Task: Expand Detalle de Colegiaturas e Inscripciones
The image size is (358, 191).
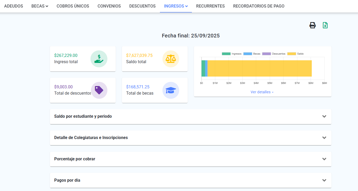Action: [190, 138]
